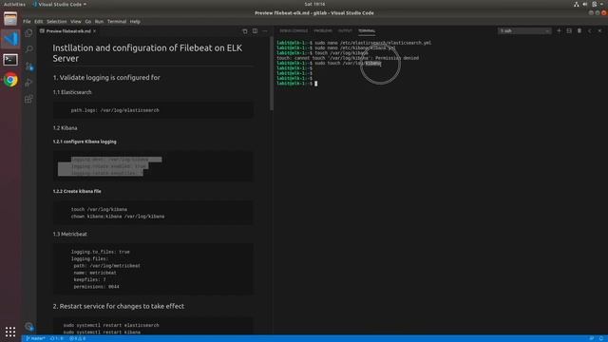The width and height of the screenshot is (608, 342).
Task: Click the '1.1 Elasticsearch' subheading
Action: 72,92
